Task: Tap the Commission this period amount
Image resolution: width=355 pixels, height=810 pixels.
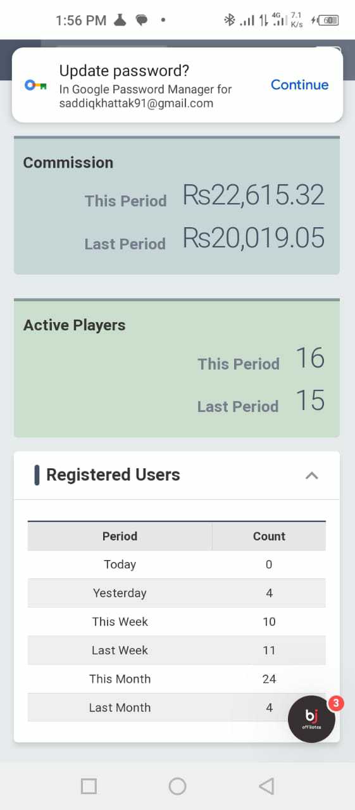Action: [x=254, y=195]
